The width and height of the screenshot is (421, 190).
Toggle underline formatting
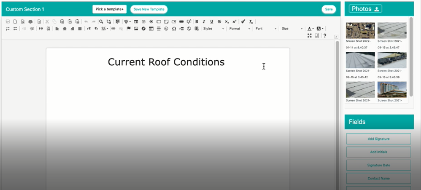(212, 21)
